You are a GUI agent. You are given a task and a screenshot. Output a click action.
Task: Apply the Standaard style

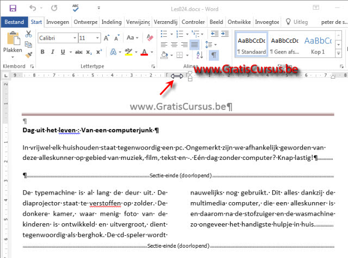[x=251, y=44]
